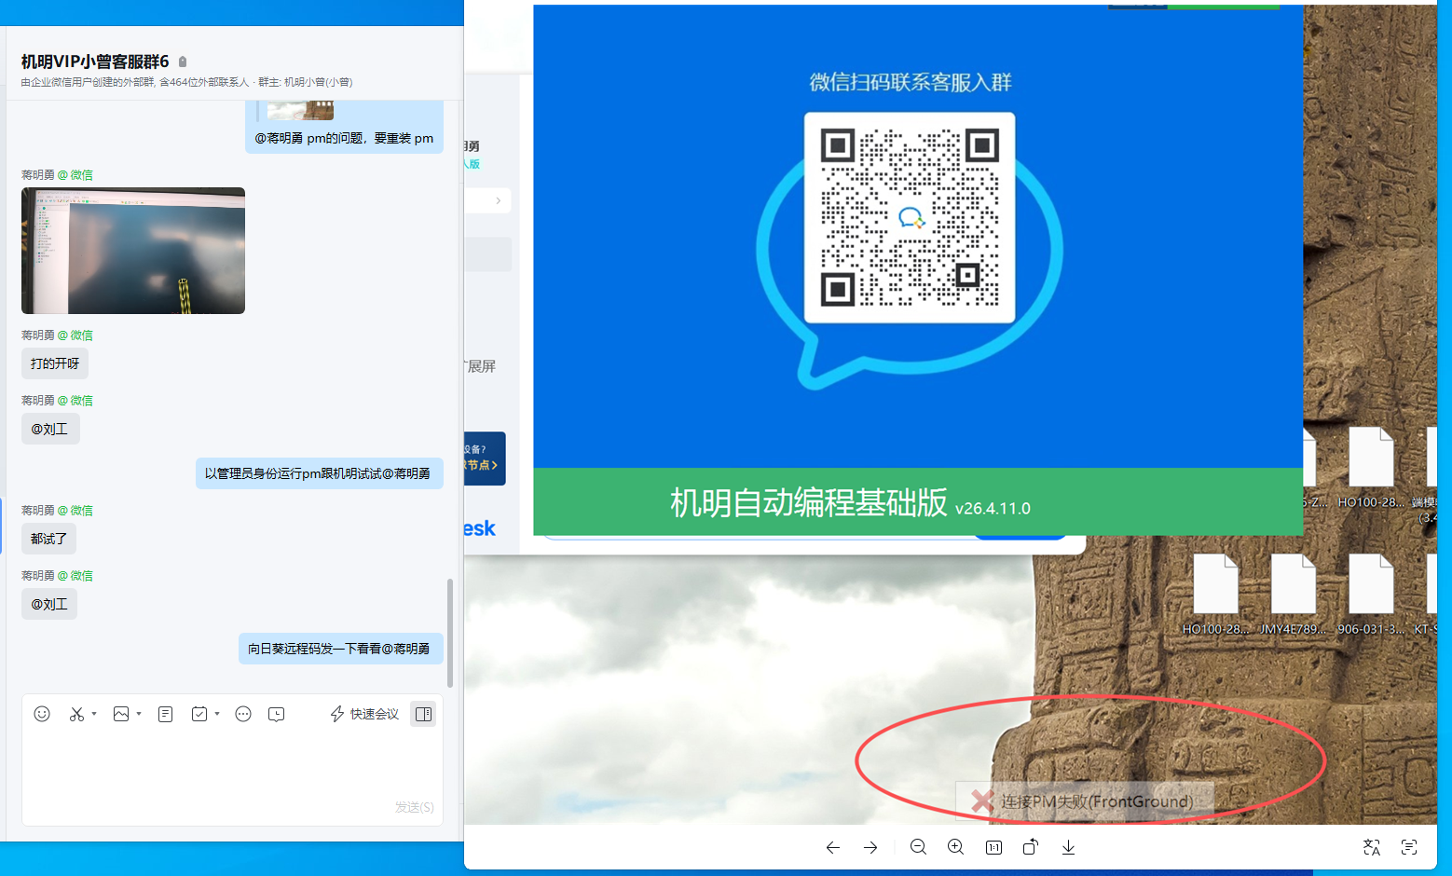Viewport: 1452px width, 876px height.
Task: Click sender name 蒋明勇 above 都试了
Action: 38,510
